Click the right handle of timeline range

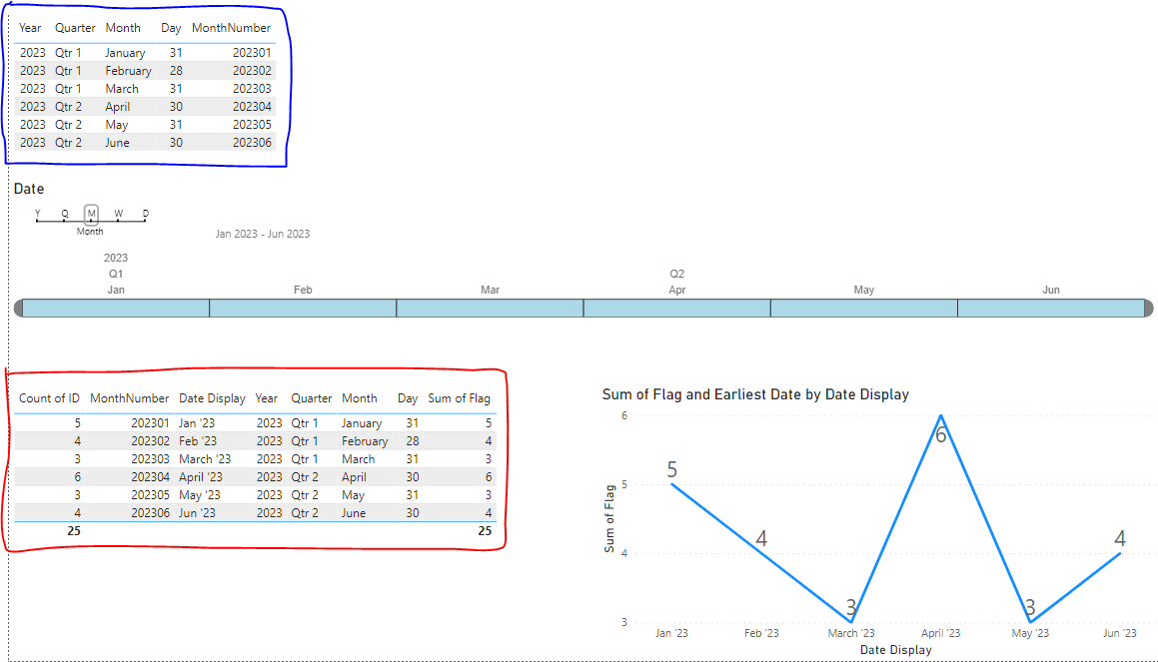click(1148, 308)
